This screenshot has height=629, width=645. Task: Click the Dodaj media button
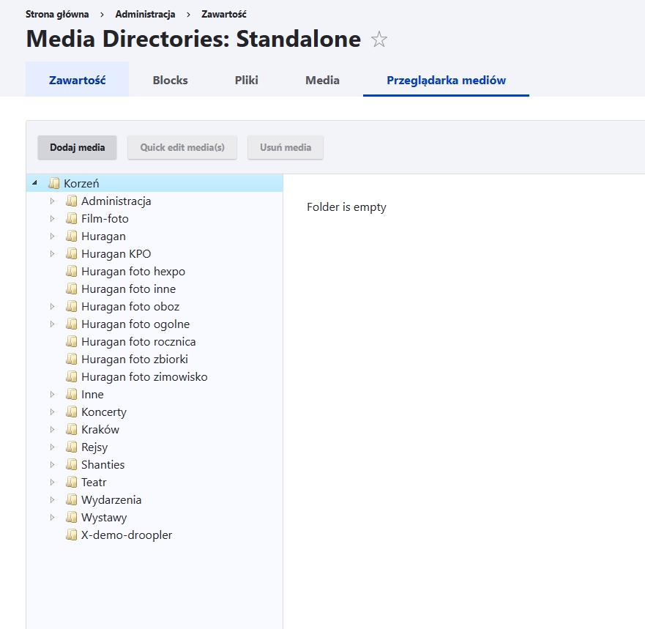[x=77, y=147]
